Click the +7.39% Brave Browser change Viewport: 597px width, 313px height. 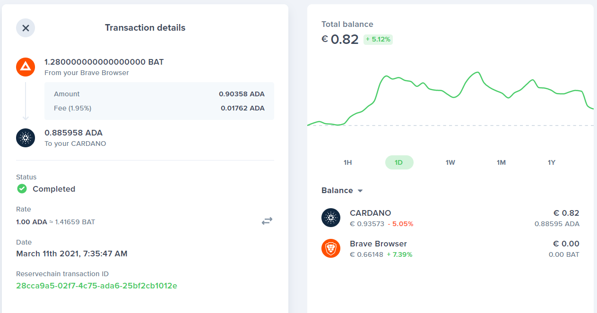click(x=399, y=254)
